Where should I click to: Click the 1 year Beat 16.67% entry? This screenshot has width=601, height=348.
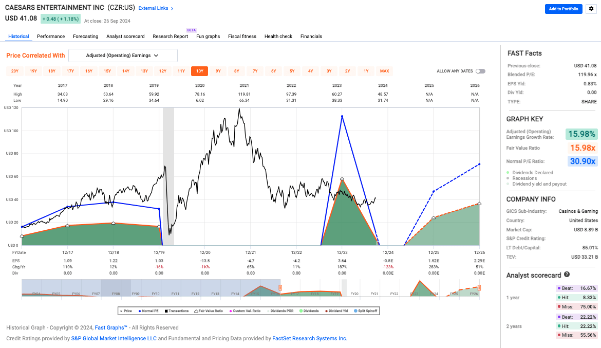[x=576, y=288]
